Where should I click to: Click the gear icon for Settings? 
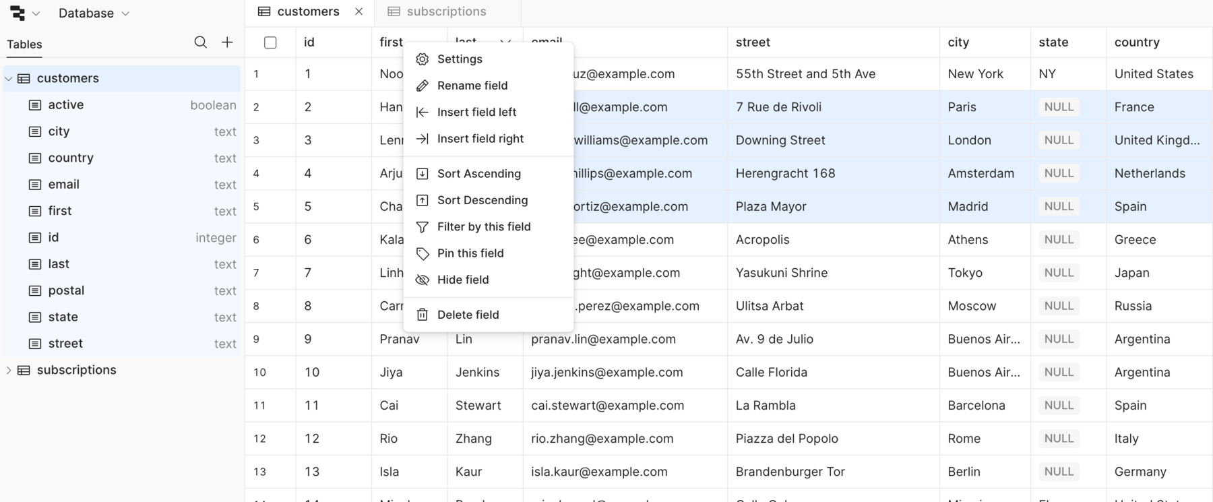[x=423, y=59]
